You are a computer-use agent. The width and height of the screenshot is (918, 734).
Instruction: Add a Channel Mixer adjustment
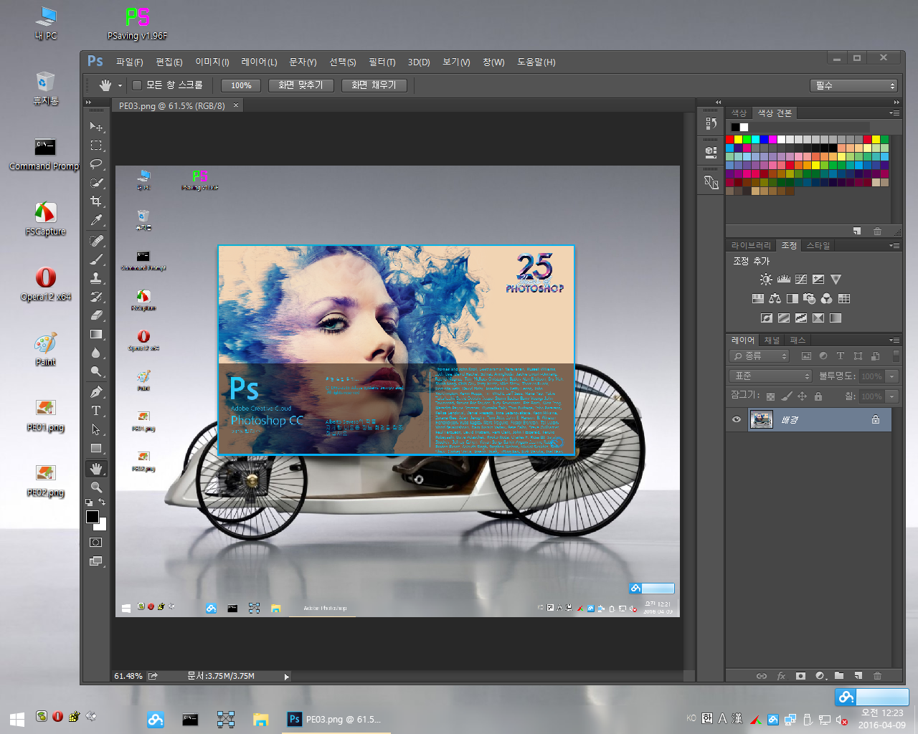coord(826,298)
